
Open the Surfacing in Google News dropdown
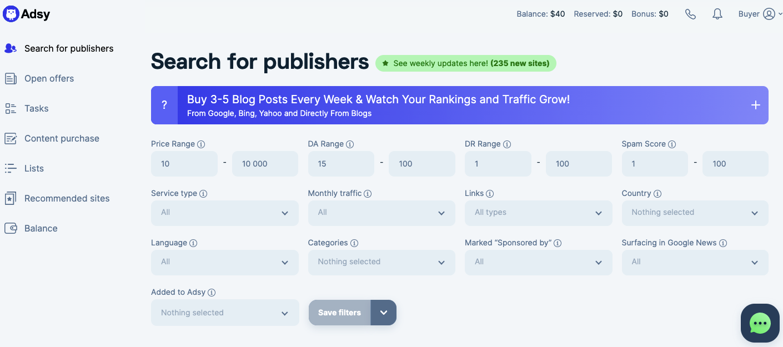695,263
